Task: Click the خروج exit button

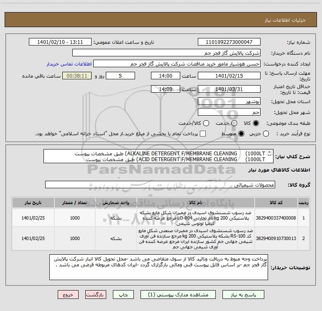Action: pos(68,295)
